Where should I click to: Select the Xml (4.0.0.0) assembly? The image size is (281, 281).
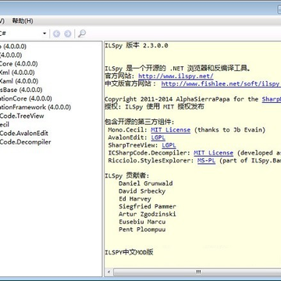click(x=17, y=73)
